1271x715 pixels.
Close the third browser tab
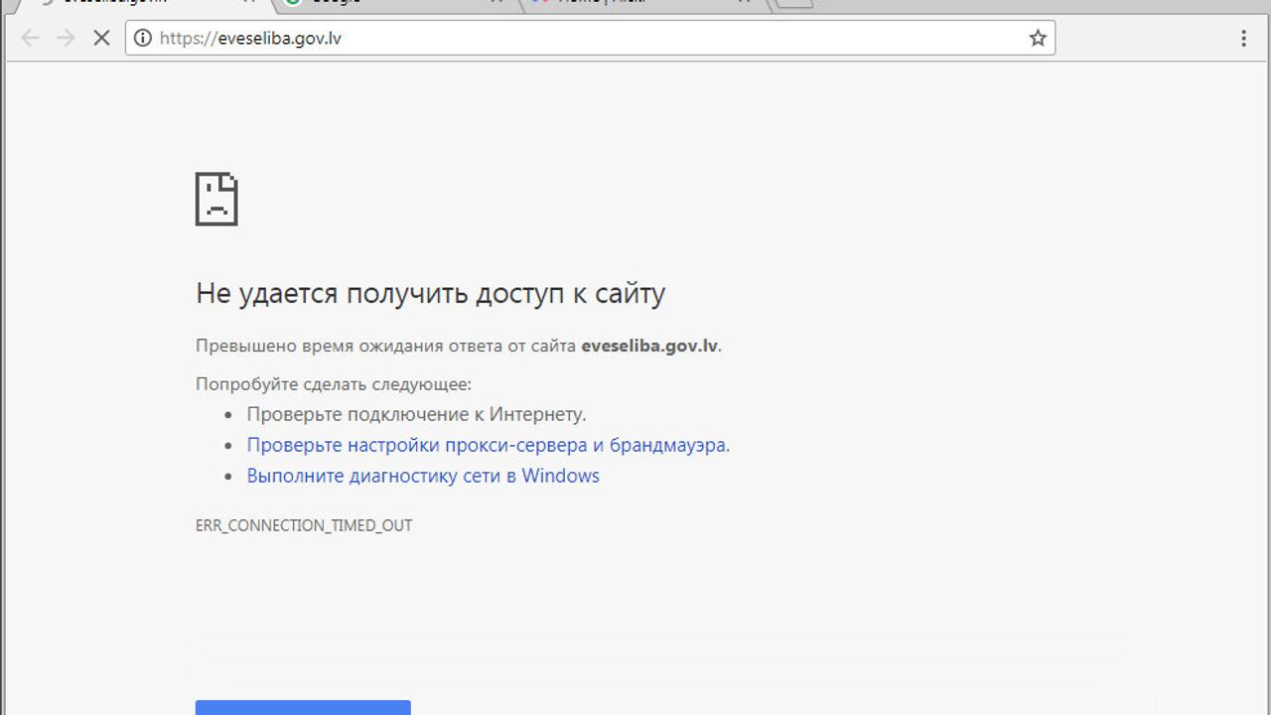pos(745,2)
